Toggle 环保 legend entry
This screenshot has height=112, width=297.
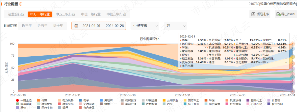(210, 100)
